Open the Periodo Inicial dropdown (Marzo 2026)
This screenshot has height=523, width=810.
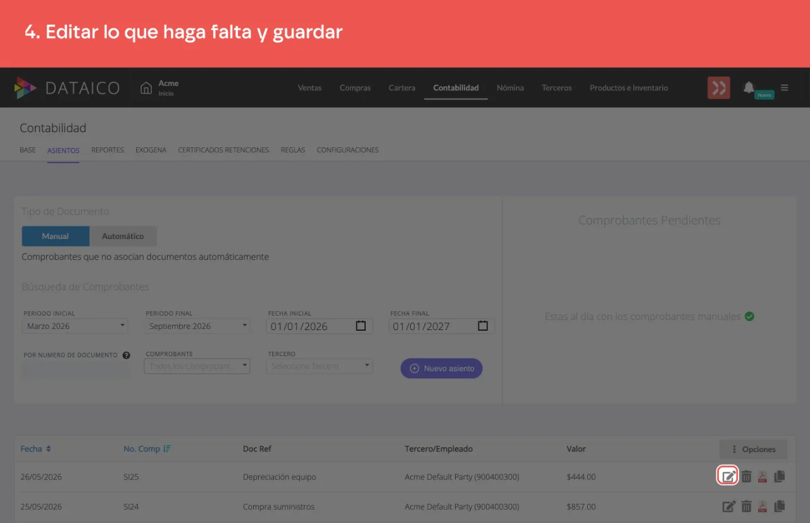pyautogui.click(x=75, y=326)
